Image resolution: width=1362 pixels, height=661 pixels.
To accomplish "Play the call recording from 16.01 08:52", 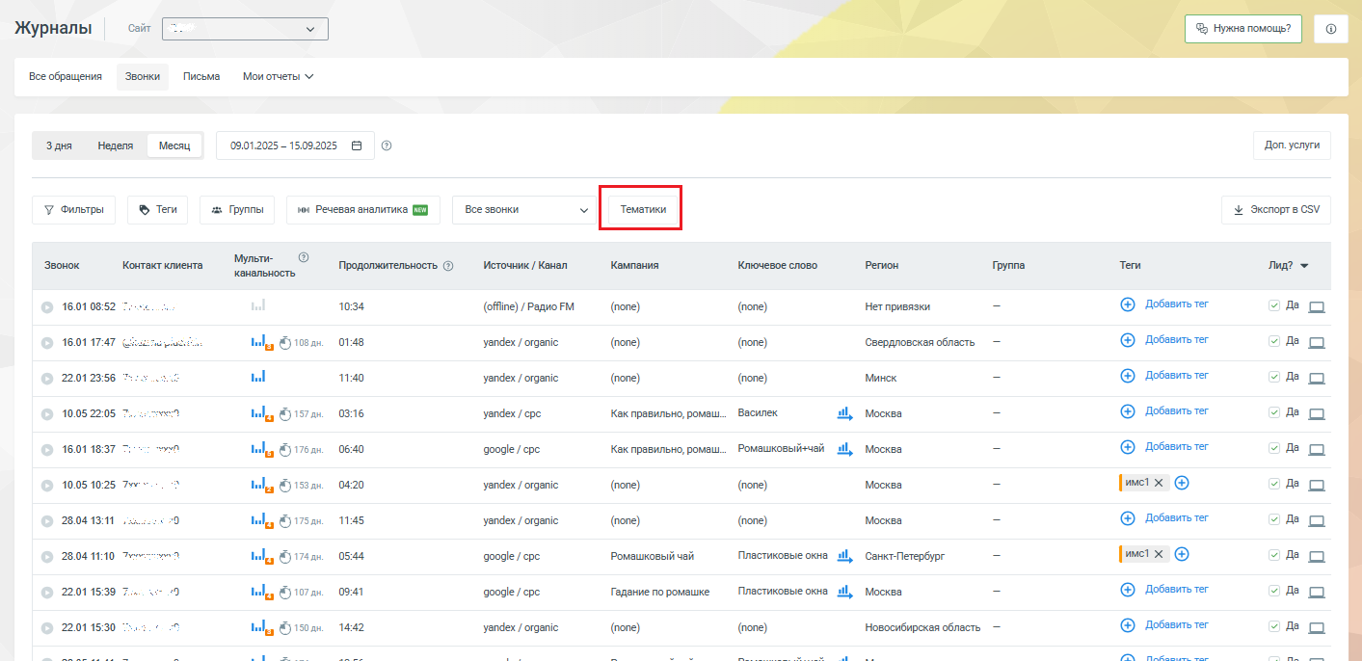I will coord(47,306).
